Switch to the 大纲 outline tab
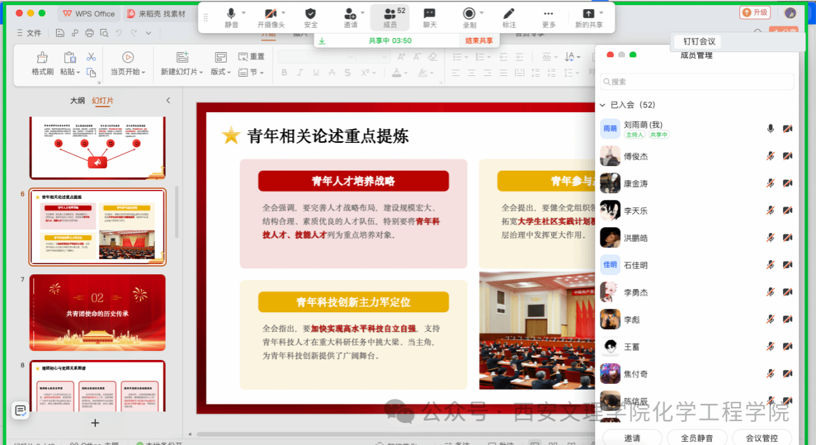The image size is (816, 445). coord(77,100)
